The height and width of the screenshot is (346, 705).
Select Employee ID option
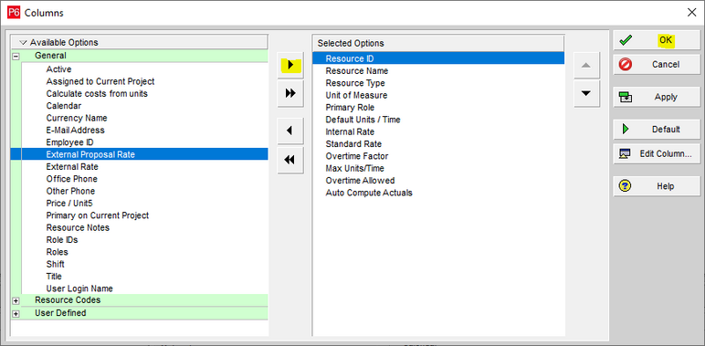click(x=69, y=142)
